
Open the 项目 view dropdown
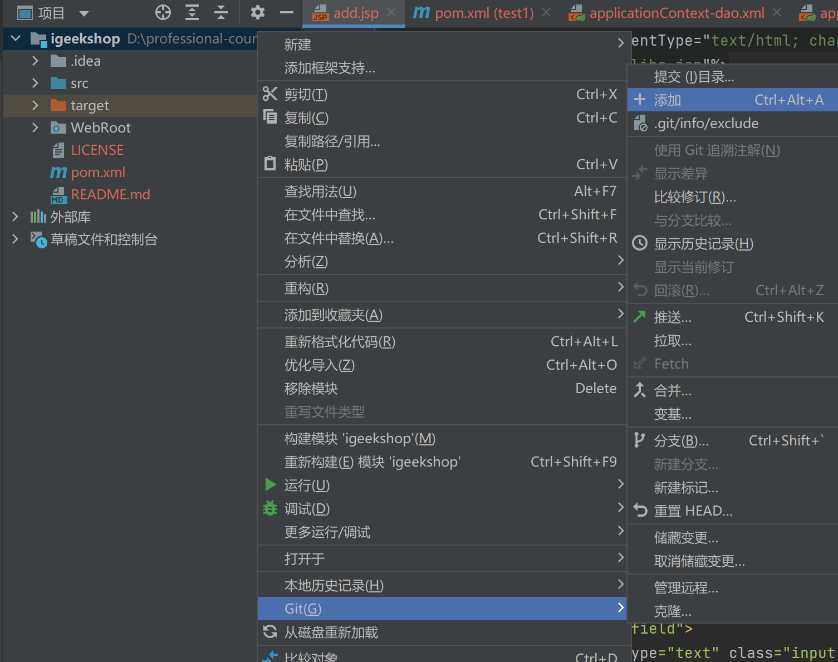82,12
